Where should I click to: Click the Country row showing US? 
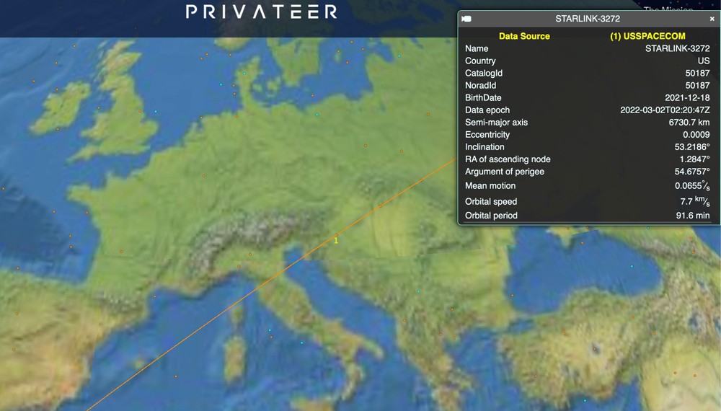588,61
